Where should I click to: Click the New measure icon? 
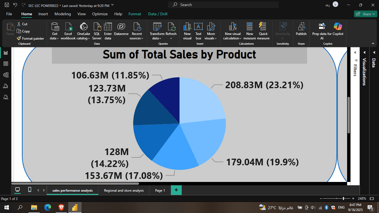tap(249, 27)
